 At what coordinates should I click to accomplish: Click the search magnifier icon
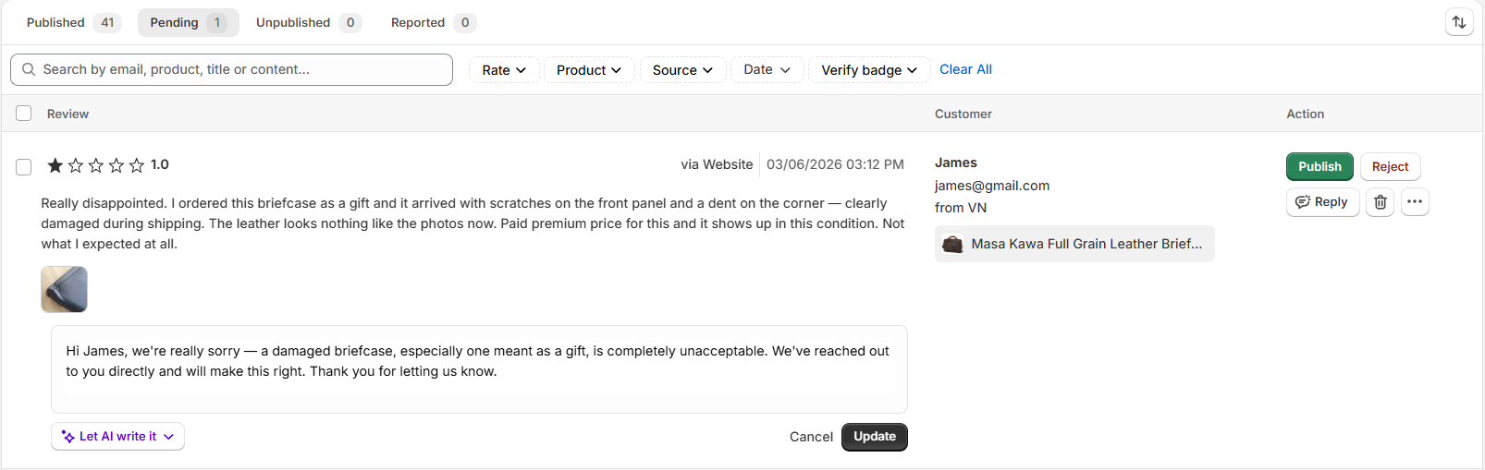pos(29,69)
